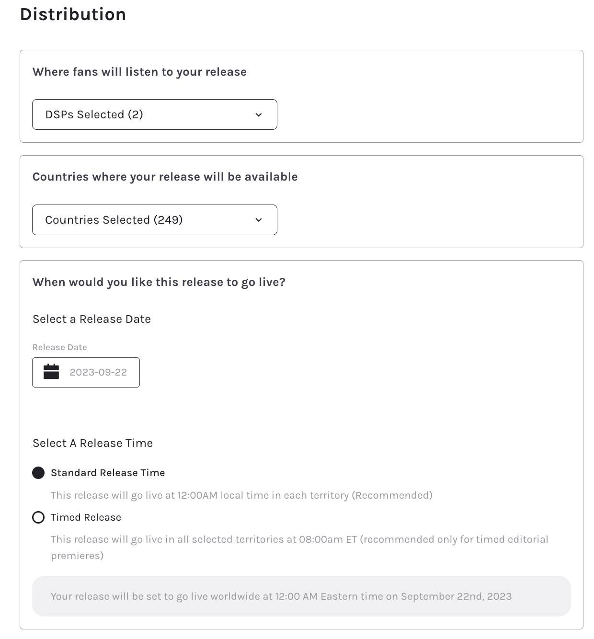
Task: Select the Timed Release radio button
Action: click(x=38, y=517)
